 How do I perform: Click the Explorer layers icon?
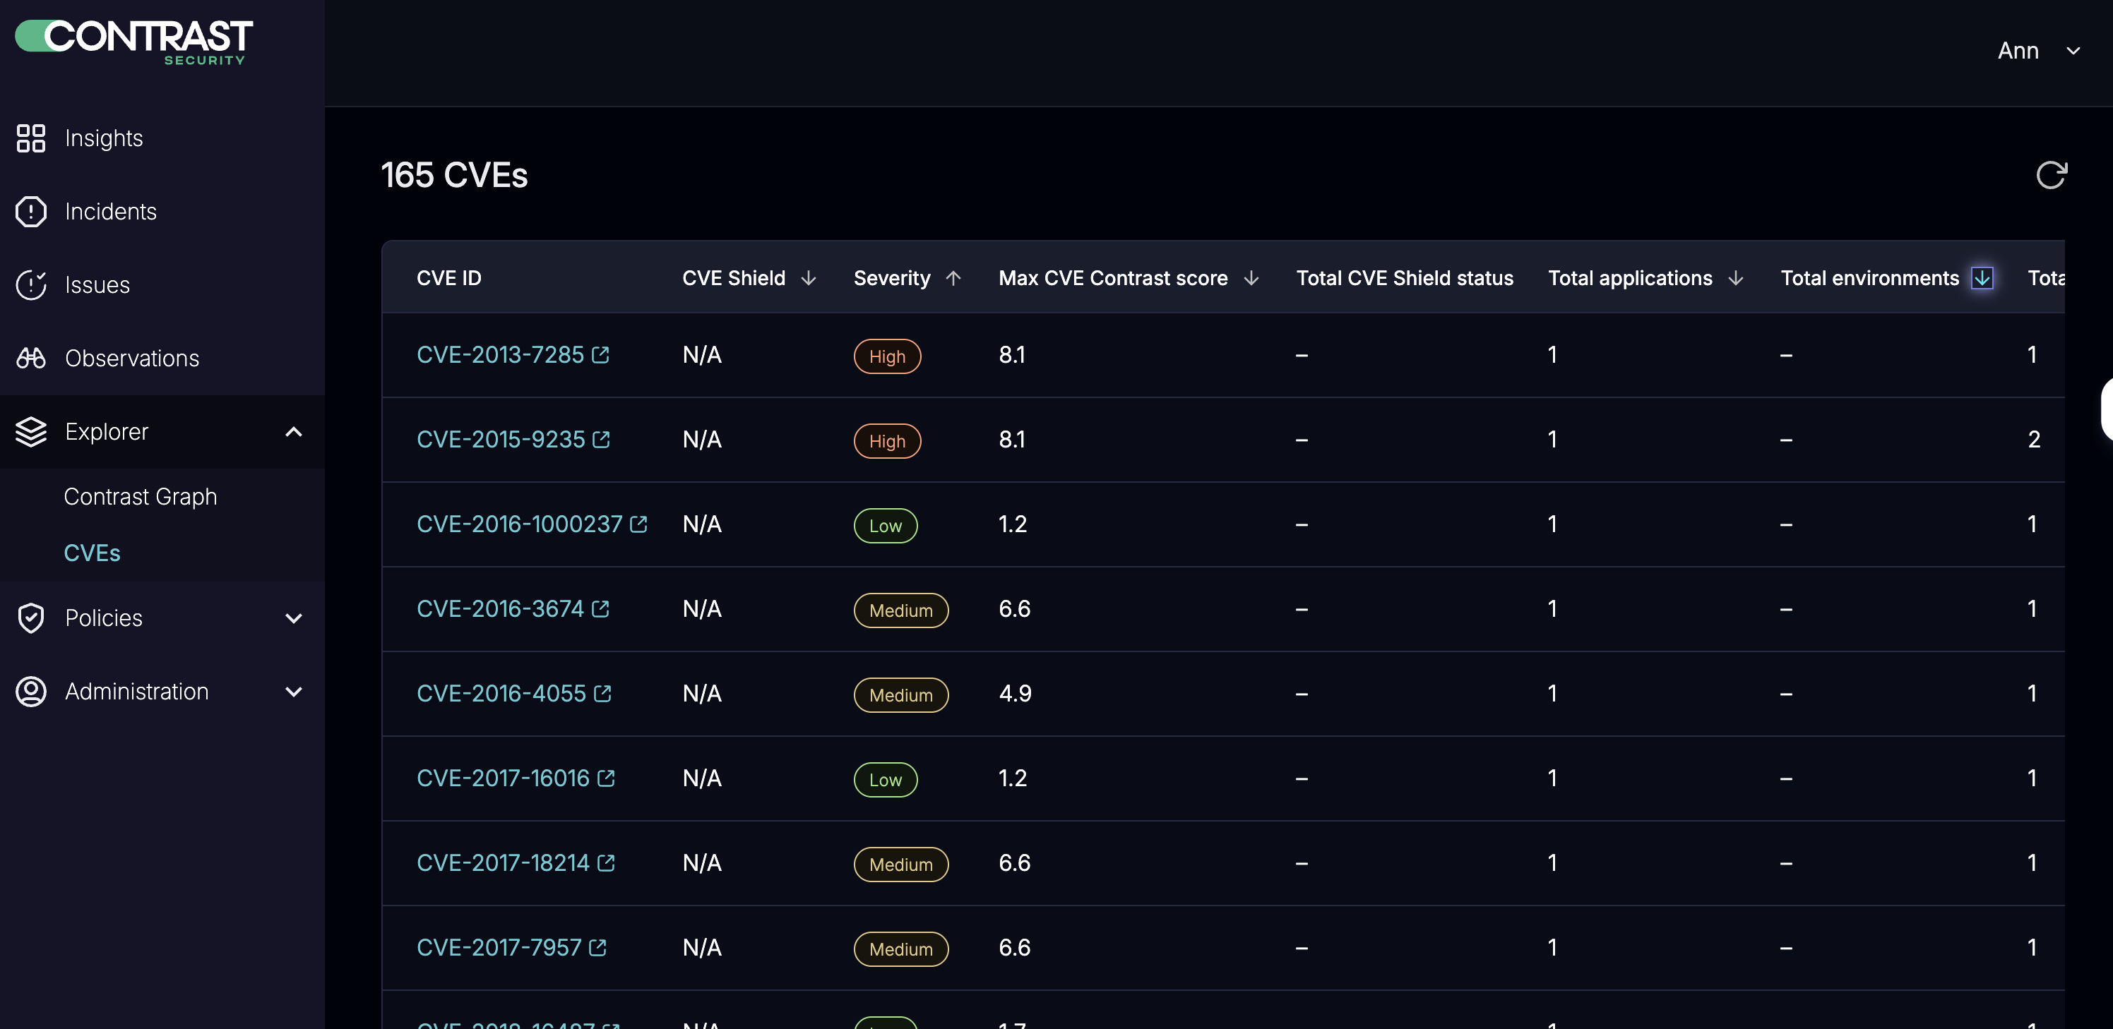coord(31,431)
